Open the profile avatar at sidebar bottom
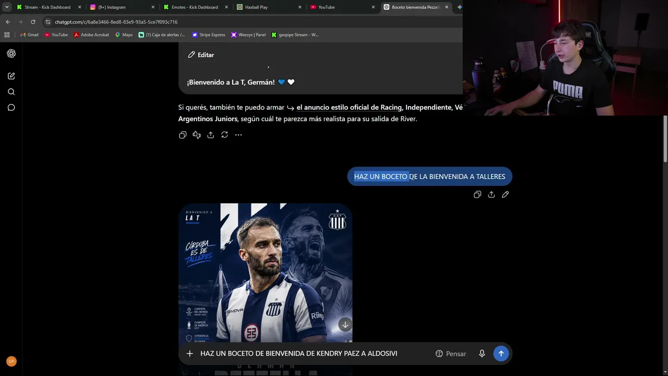 11,361
